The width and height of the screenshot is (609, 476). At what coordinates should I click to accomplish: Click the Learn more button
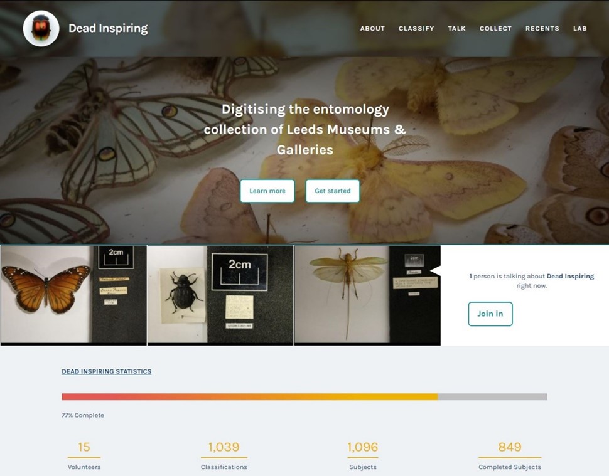[x=267, y=191]
